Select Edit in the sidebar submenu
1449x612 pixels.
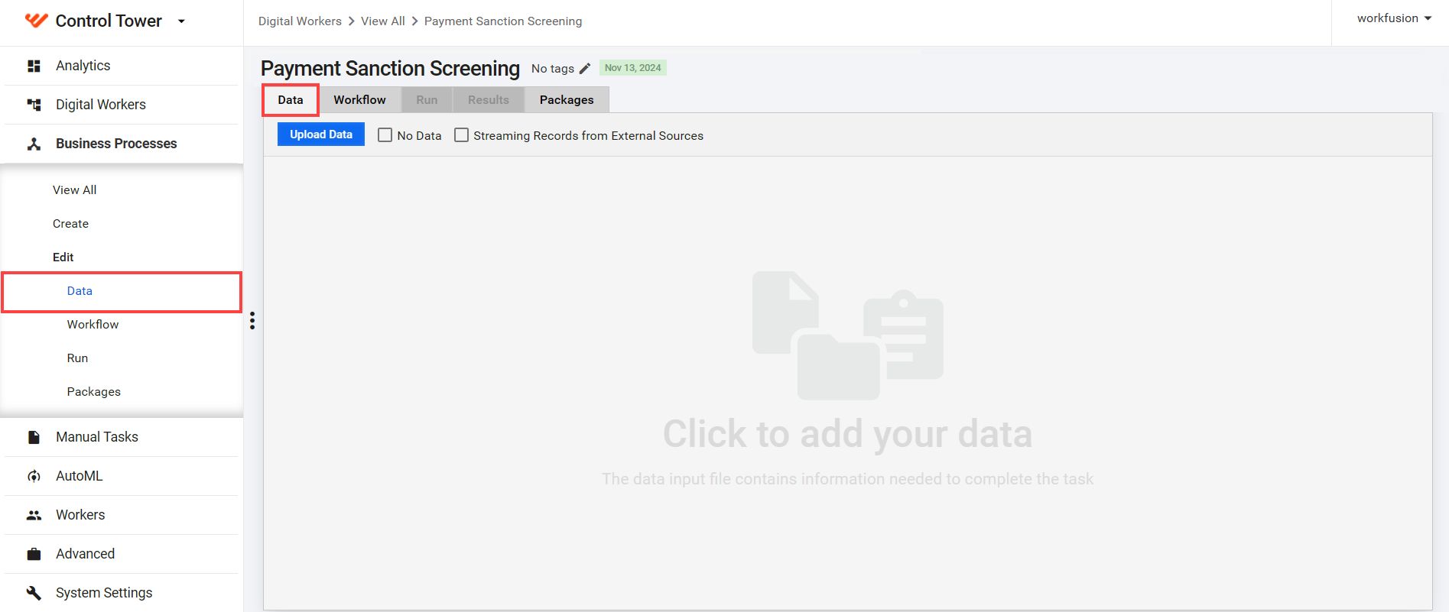click(63, 257)
